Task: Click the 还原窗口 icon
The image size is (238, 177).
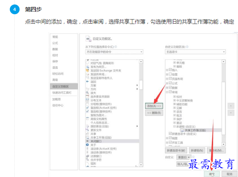Action: [x=87, y=156]
